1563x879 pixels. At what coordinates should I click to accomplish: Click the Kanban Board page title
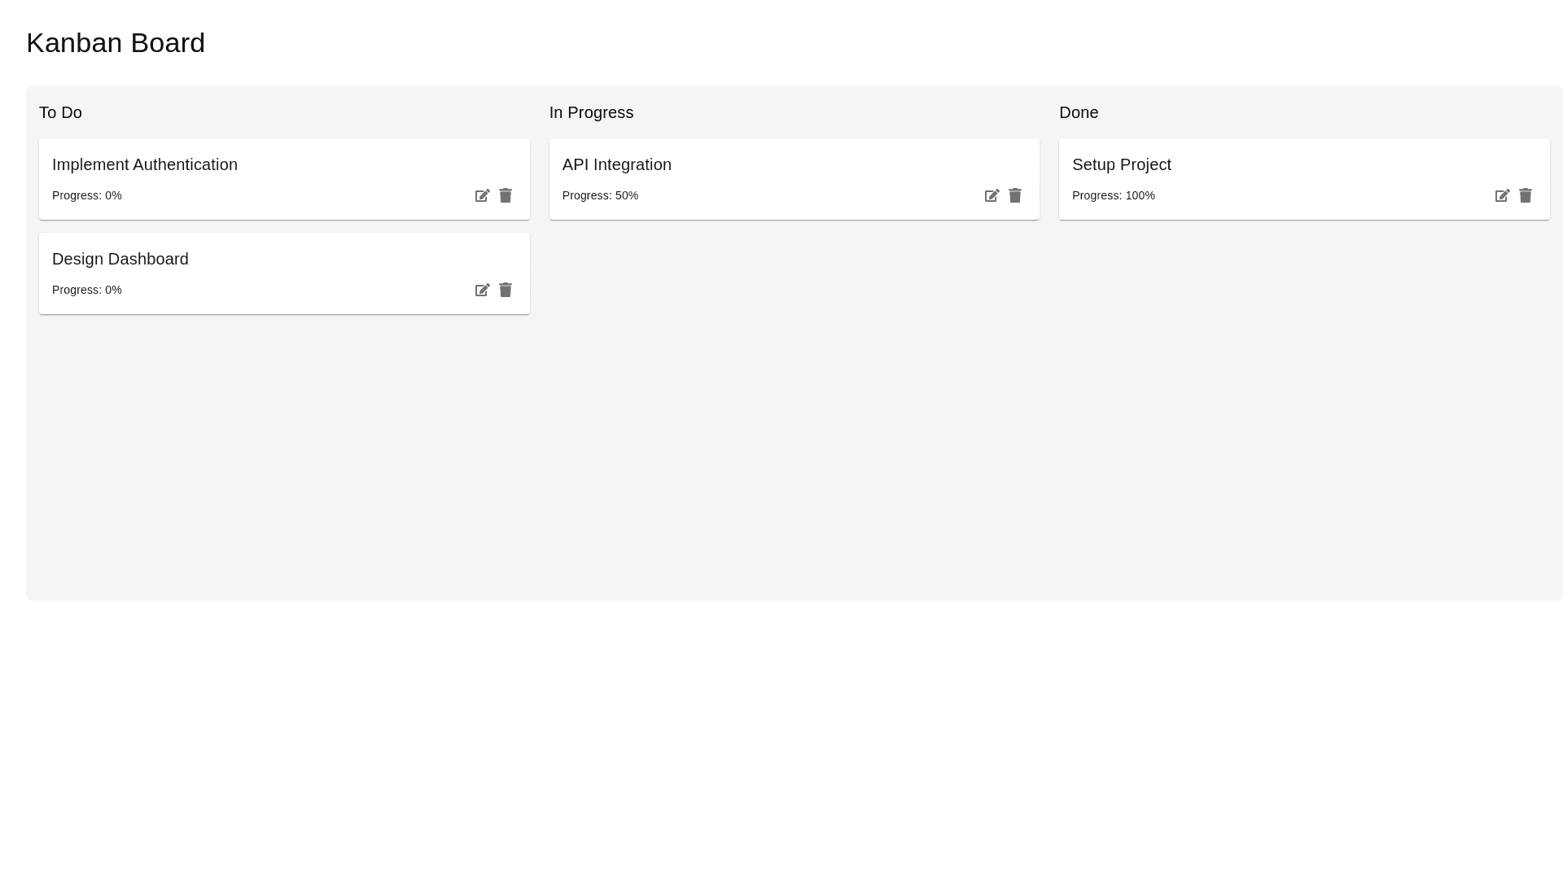[x=116, y=43]
